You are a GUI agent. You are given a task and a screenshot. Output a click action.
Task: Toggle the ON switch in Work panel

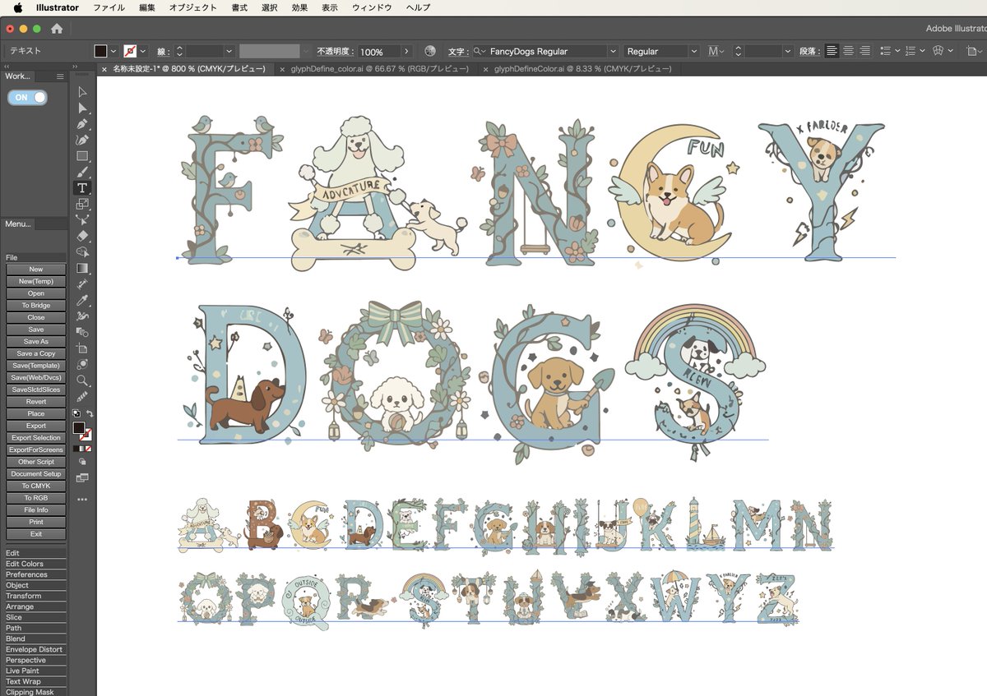[27, 97]
